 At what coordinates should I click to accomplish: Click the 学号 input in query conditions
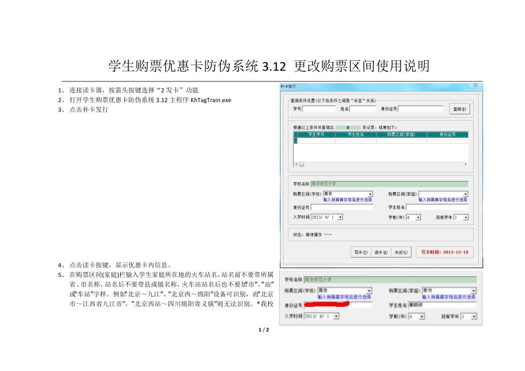click(318, 109)
